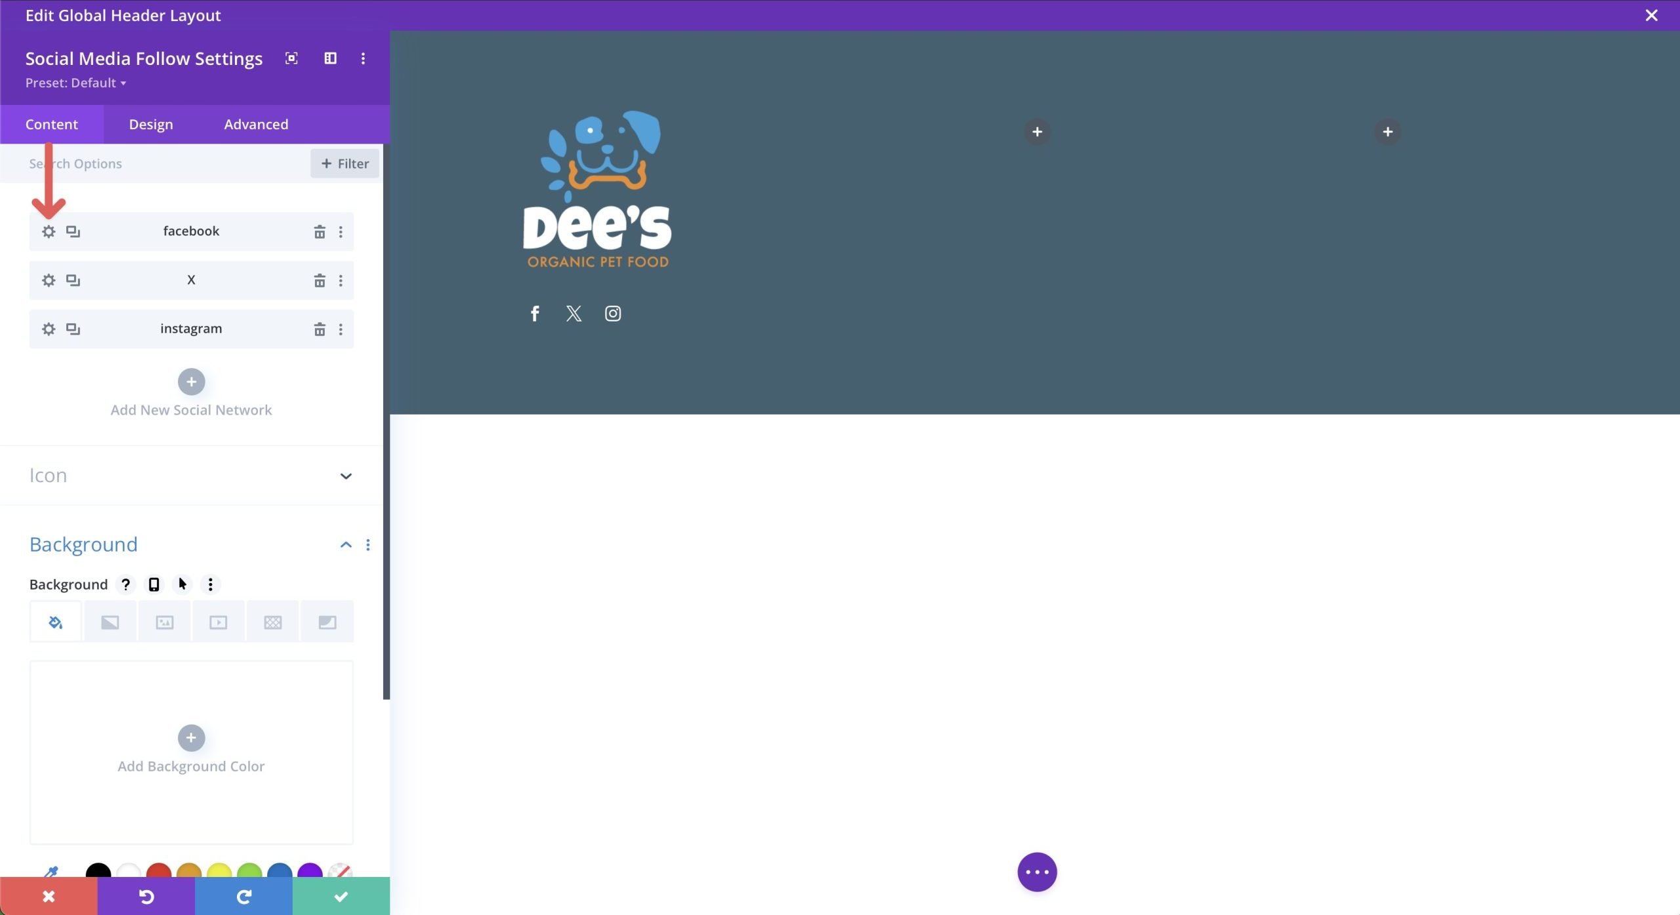Click the duplicate module icon for facebook
Image resolution: width=1680 pixels, height=915 pixels.
[71, 231]
